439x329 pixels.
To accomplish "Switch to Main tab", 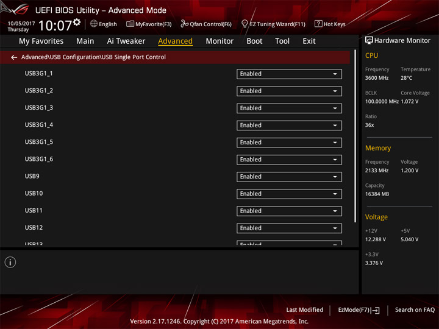I will (85, 41).
